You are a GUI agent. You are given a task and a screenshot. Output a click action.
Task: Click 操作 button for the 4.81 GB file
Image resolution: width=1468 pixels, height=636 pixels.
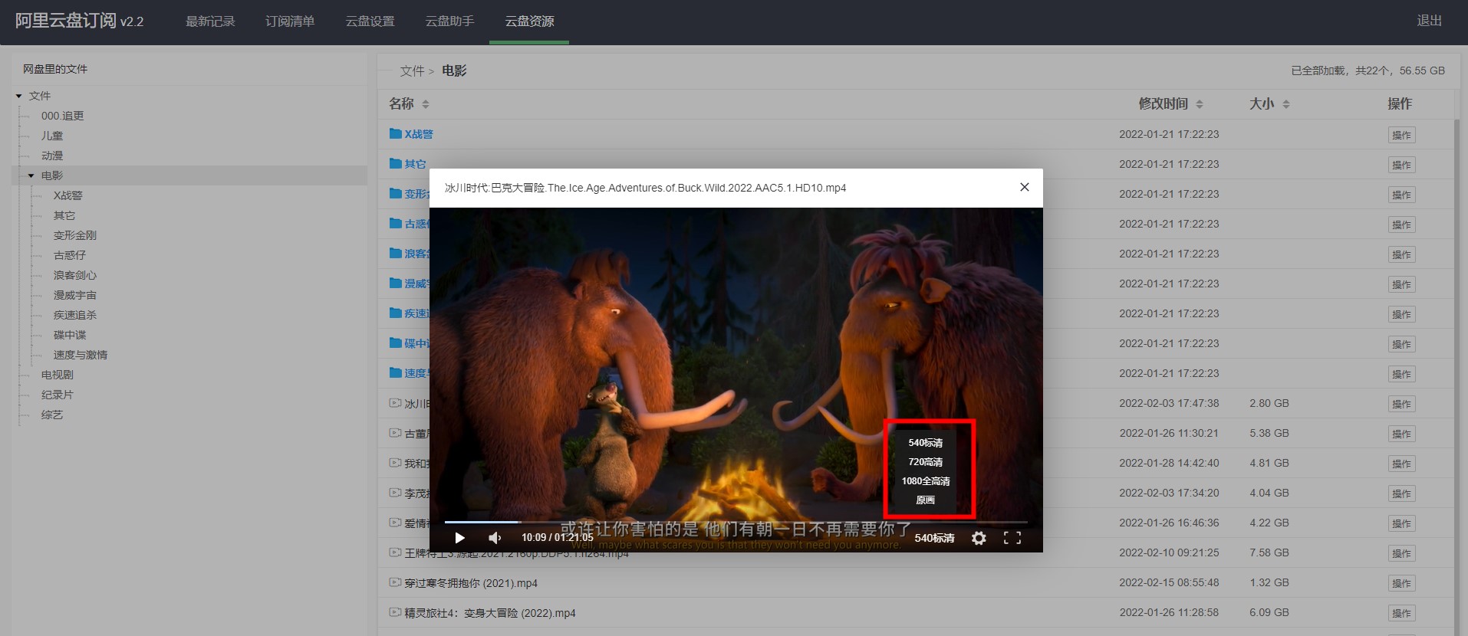1401,464
